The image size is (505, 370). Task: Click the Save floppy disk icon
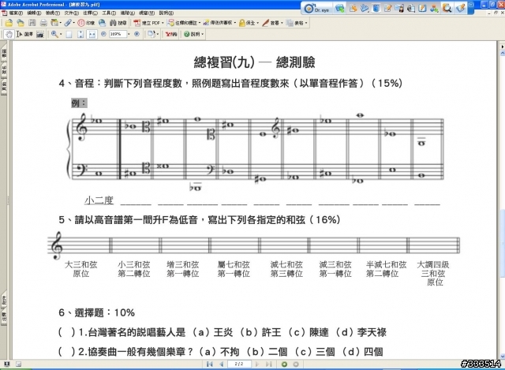32,23
